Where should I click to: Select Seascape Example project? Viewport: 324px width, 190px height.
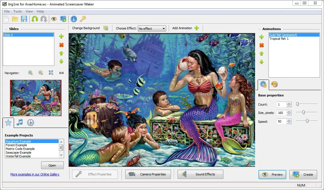(x=32, y=153)
